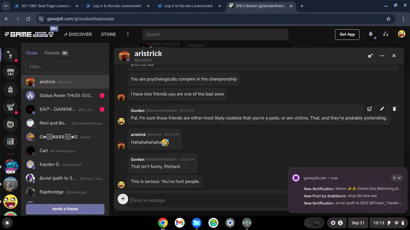Open MARE chat in list
Viewport: 410px width, 230px height.
(65, 137)
